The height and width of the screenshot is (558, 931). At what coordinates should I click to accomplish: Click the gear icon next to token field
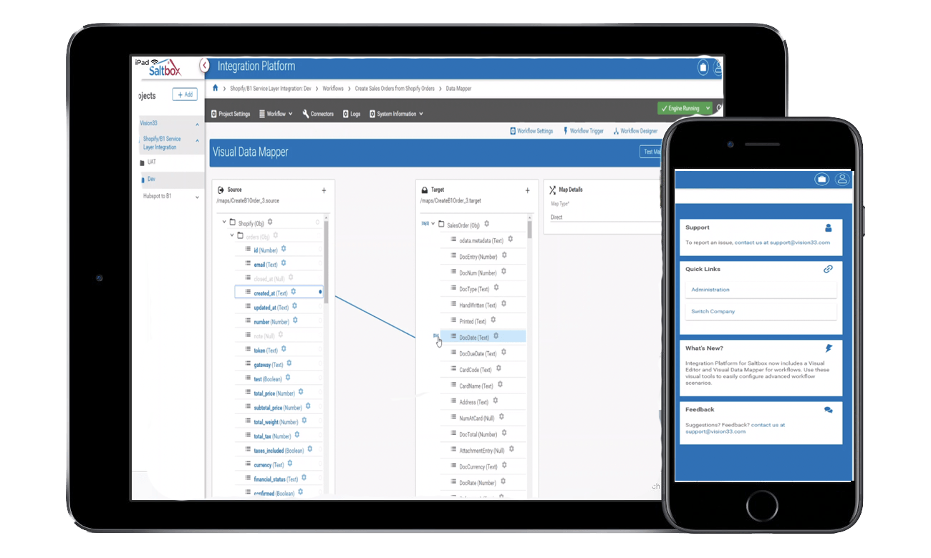tap(284, 349)
